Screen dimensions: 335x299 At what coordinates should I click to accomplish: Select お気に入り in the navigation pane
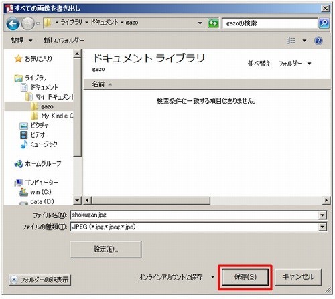[x=38, y=59]
